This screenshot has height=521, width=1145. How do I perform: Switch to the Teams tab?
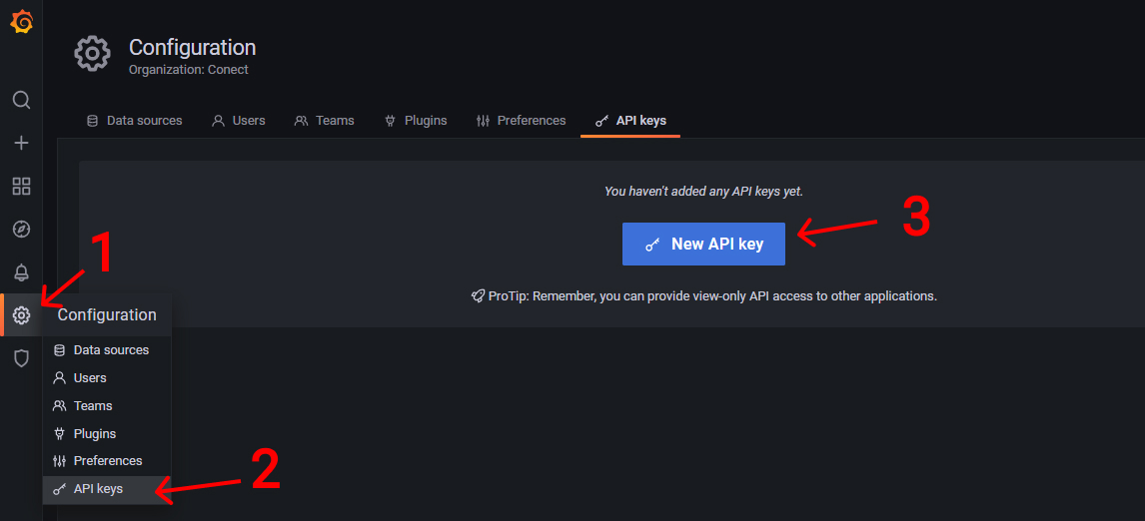pos(325,121)
